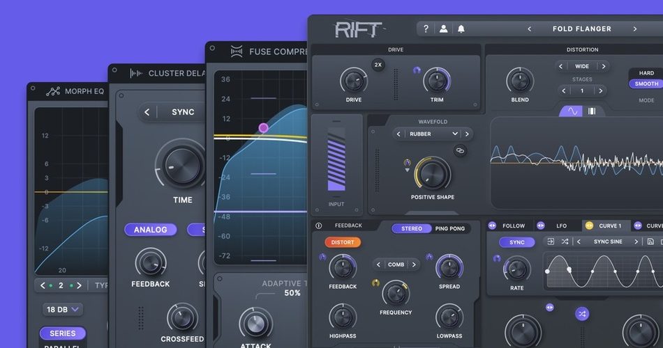Click the Morph EQ logo icon

pos(53,91)
